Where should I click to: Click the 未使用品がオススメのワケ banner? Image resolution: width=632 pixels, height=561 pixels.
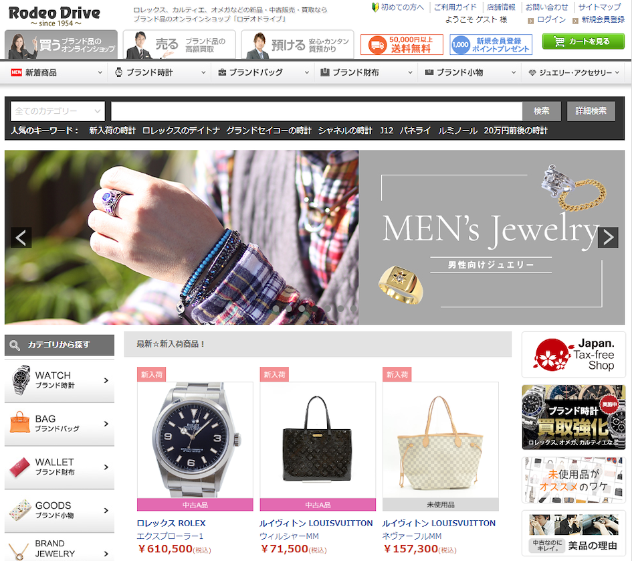574,480
